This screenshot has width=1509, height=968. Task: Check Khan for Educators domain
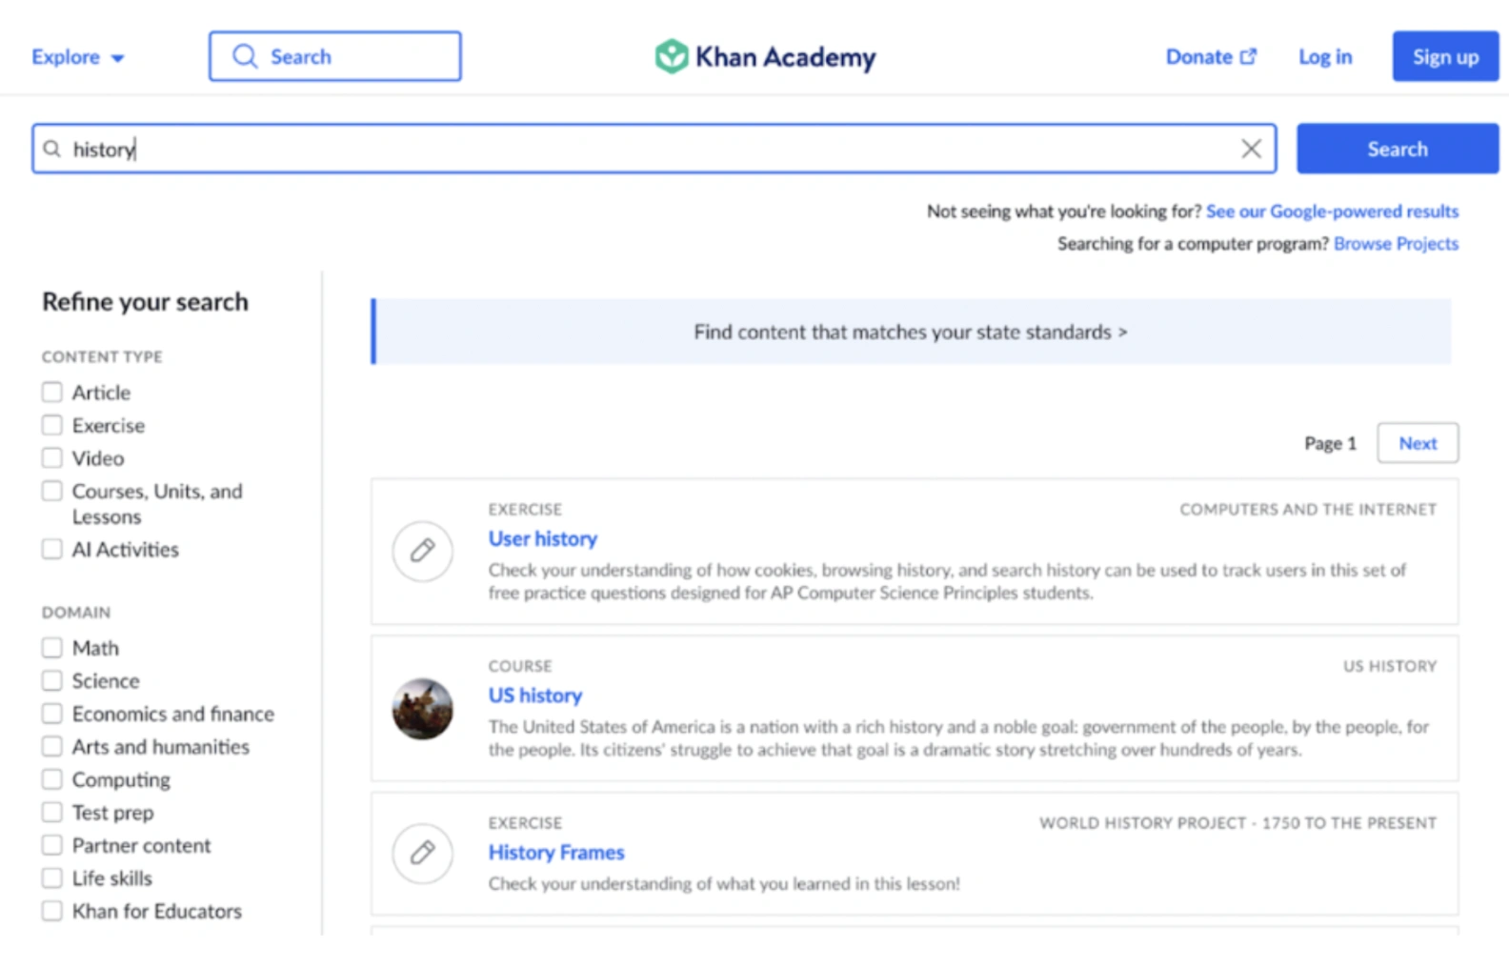tap(52, 911)
